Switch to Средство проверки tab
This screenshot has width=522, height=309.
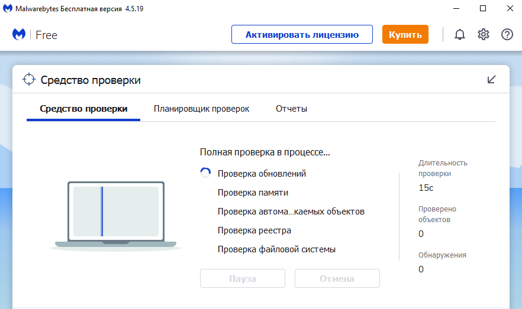(83, 109)
